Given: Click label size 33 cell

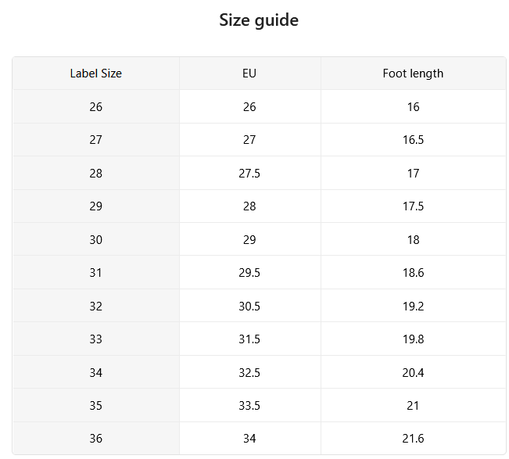Looking at the screenshot, I should [x=95, y=339].
